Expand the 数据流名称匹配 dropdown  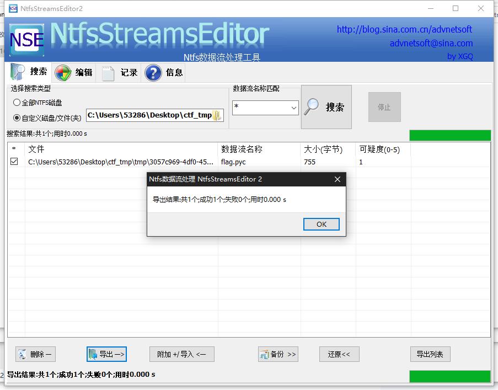(294, 108)
